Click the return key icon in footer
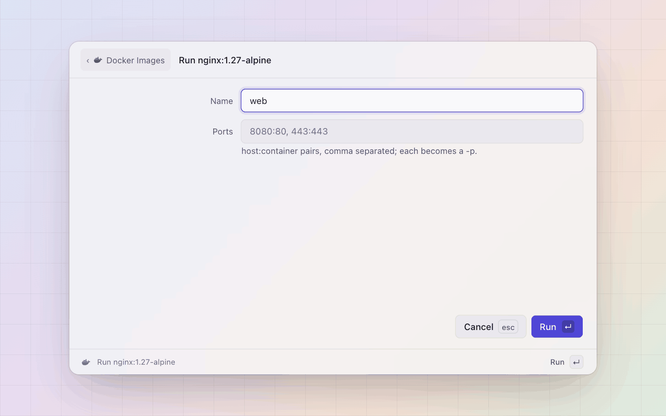Screen dimensions: 666x416 pos(576,362)
